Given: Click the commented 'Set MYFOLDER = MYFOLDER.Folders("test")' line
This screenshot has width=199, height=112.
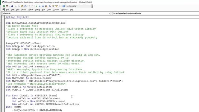Looking at the screenshot, I should click(x=36, y=84).
